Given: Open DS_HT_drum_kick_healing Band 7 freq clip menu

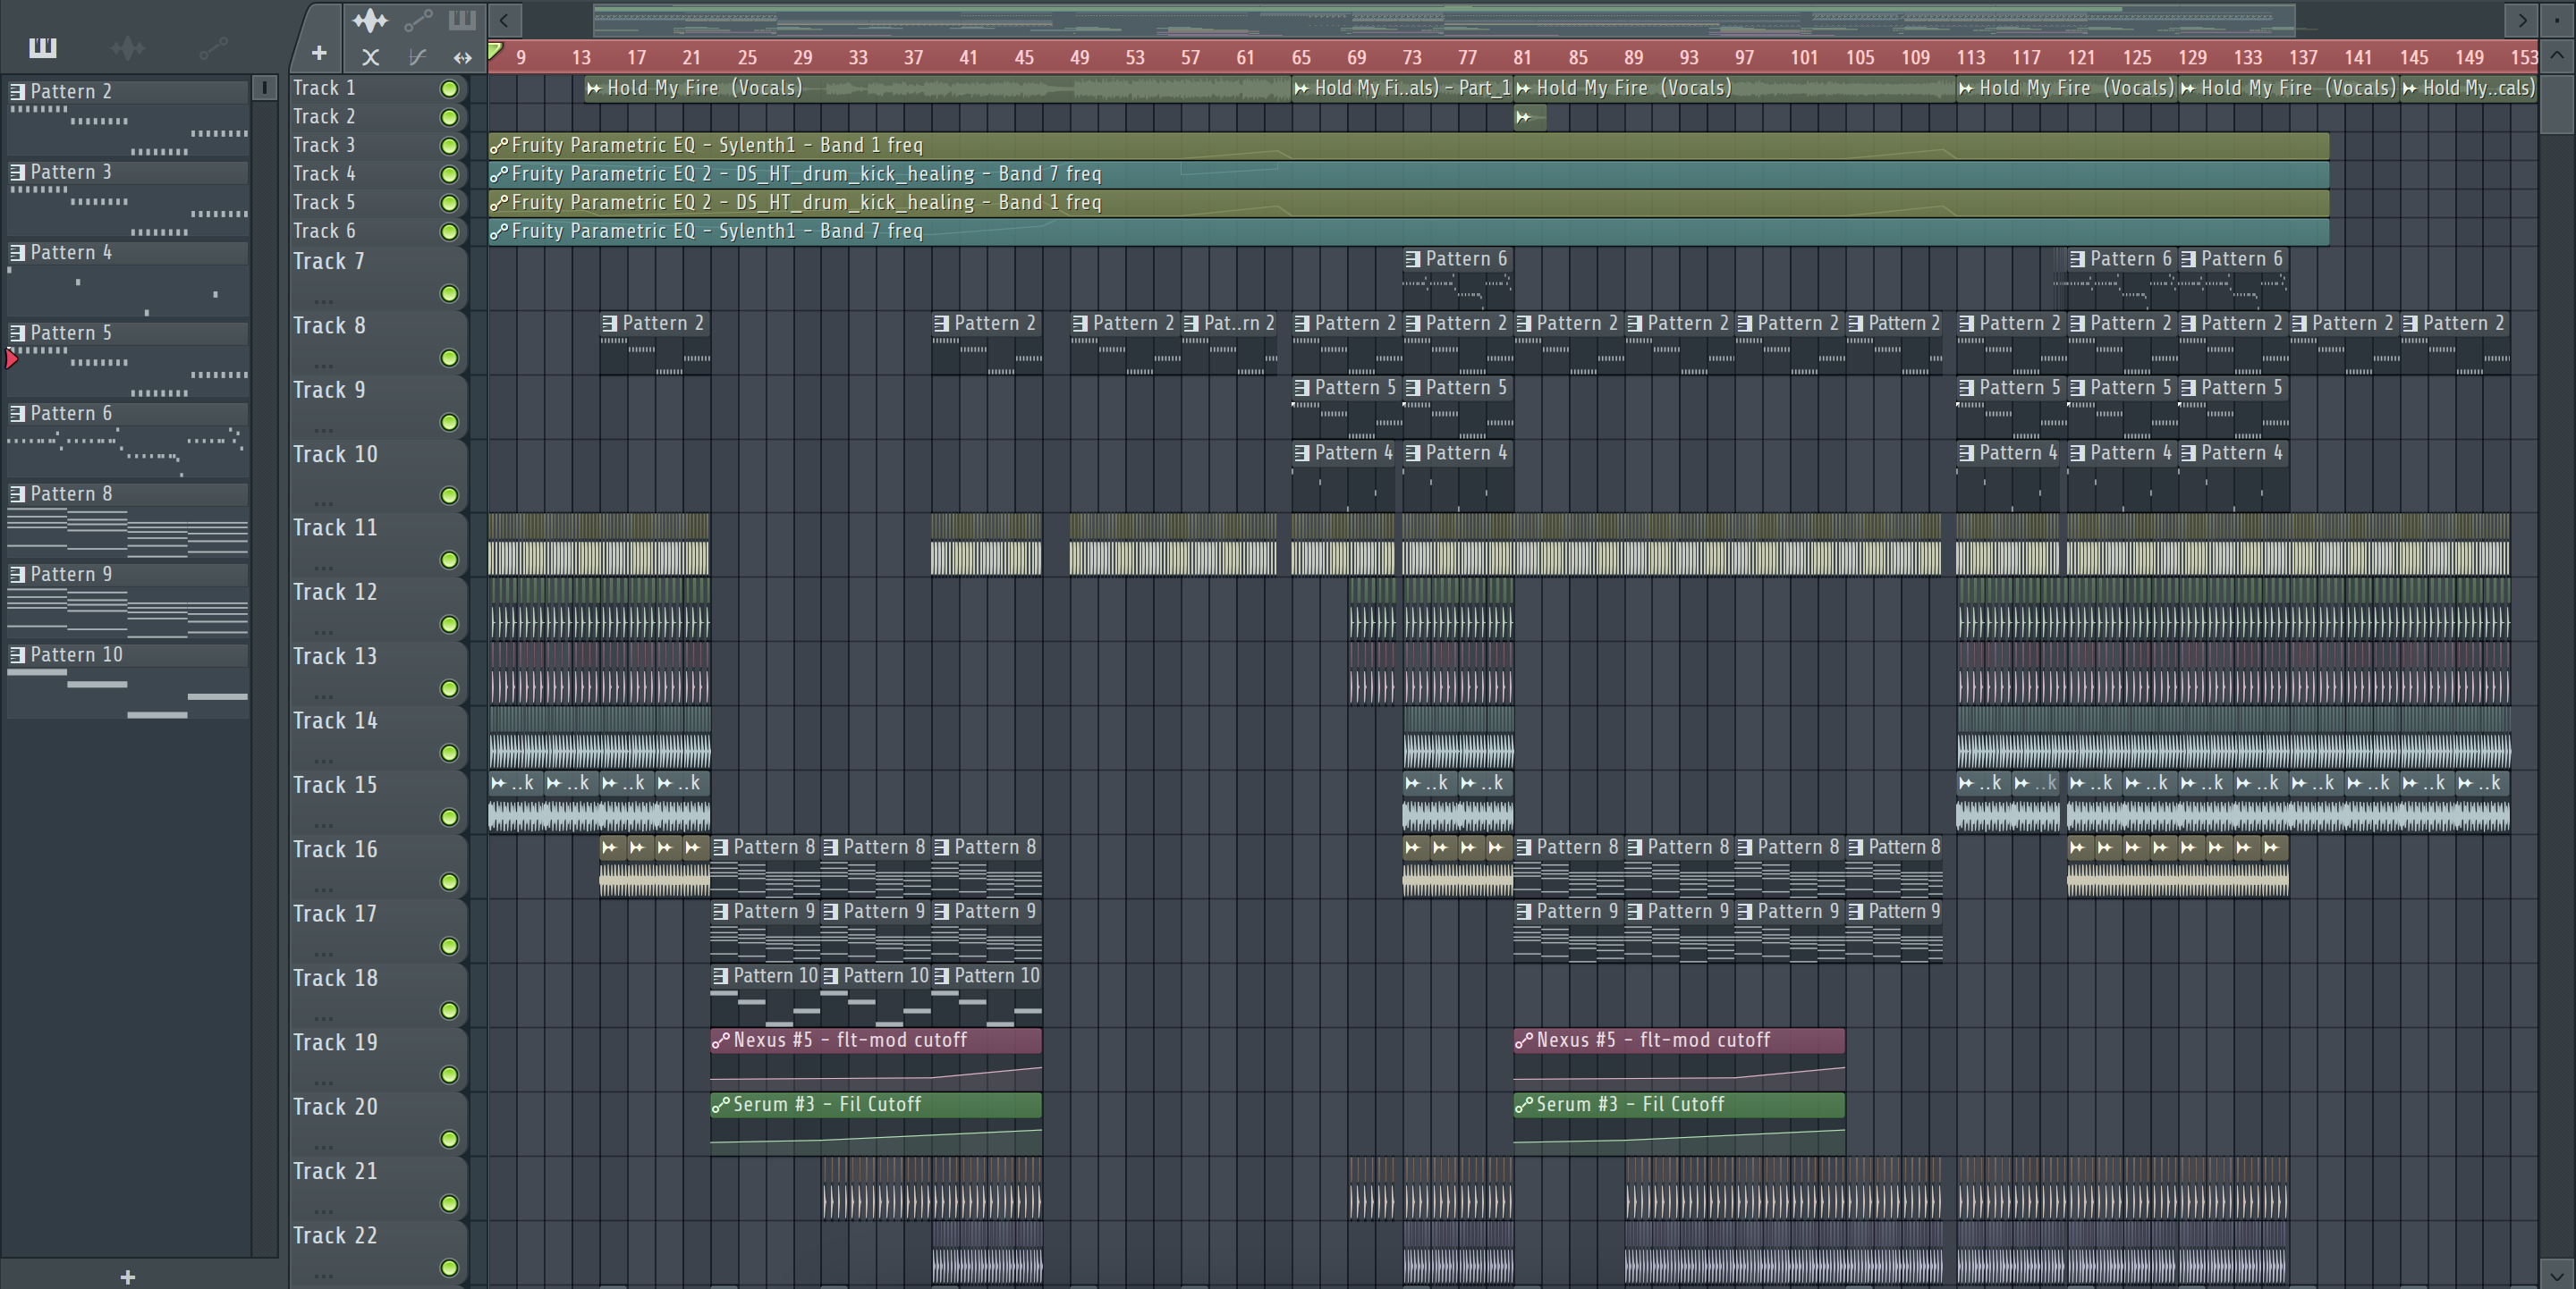Looking at the screenshot, I should click(x=500, y=175).
